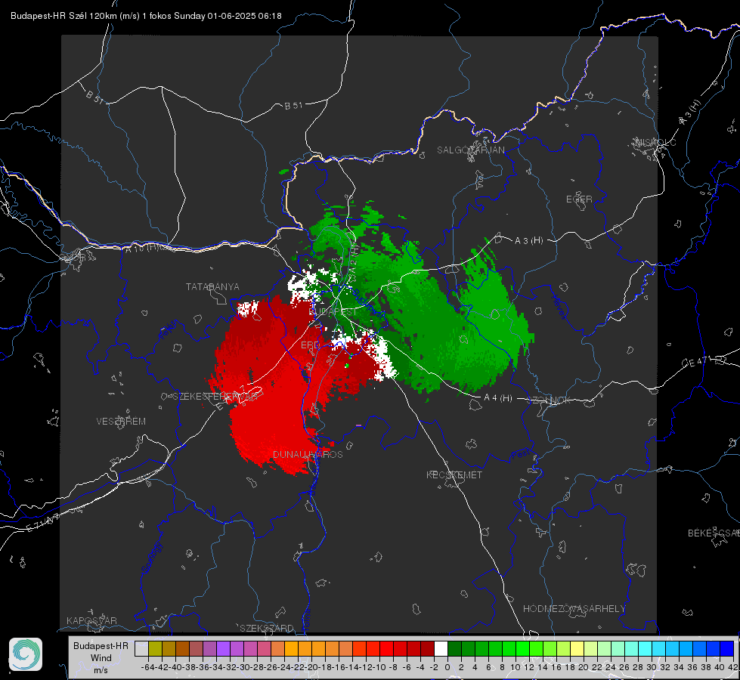
Task: Click the SZEKSZÁRD city label
Action: pyautogui.click(x=267, y=628)
